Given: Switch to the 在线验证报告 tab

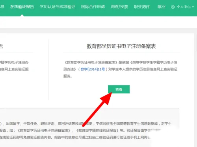Looking at the screenshot, I should pyautogui.click(x=22, y=7).
